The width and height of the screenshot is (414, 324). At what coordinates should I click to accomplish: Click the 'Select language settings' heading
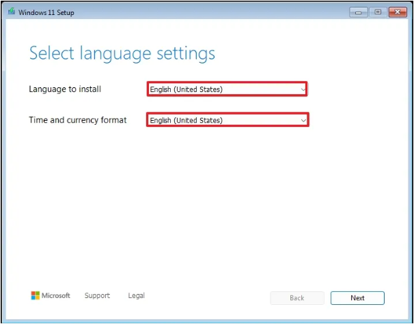[x=122, y=54]
